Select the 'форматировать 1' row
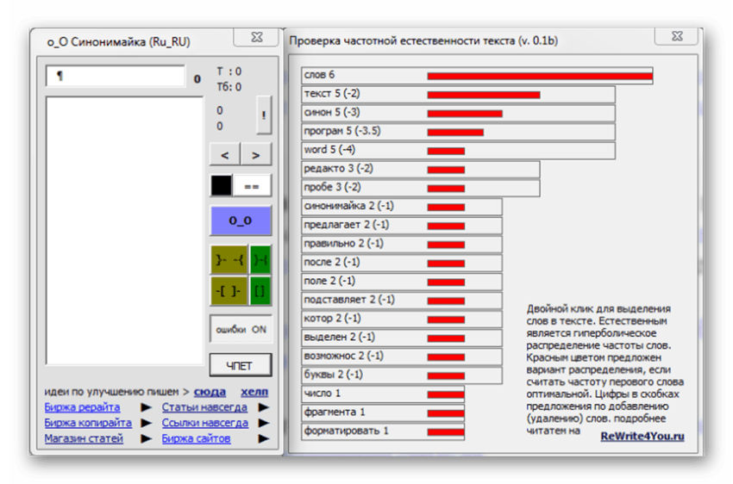 [383, 431]
